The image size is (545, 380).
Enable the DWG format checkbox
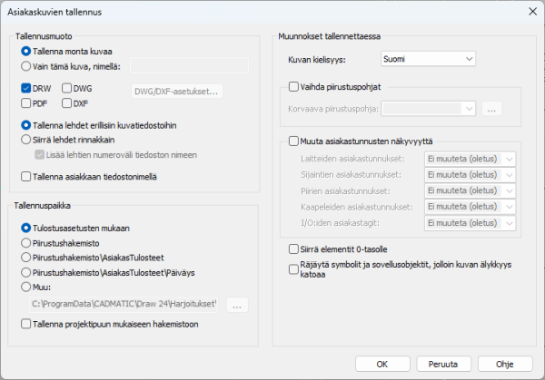67,89
